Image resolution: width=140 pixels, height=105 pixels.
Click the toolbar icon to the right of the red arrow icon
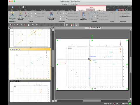point(29,25)
